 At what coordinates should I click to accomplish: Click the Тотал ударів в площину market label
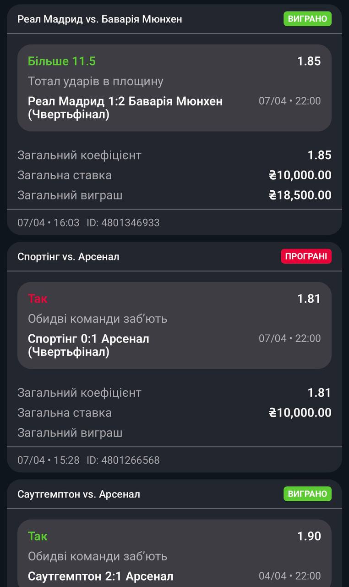click(96, 81)
